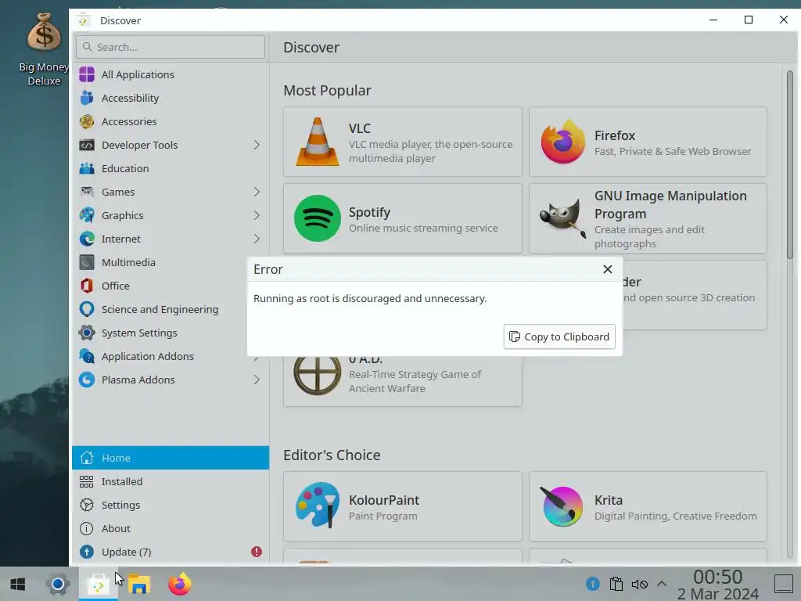Open System Settings category icon
801x601 pixels.
pos(87,333)
